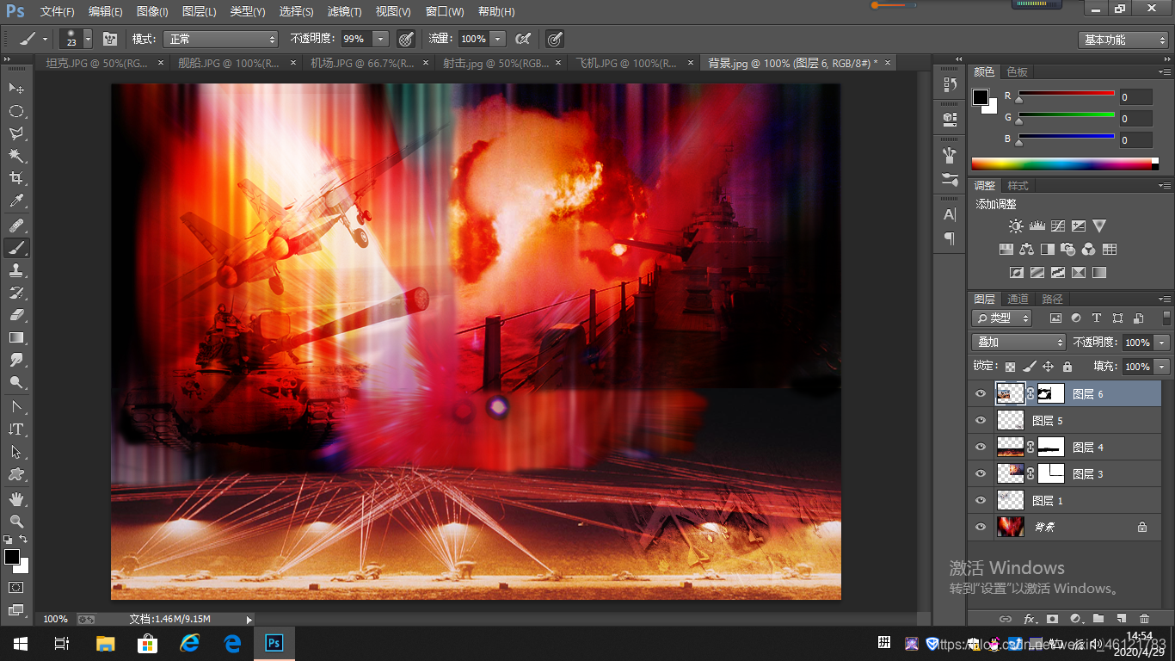Viewport: 1175px width, 661px height.
Task: Click the foreground color swatch in toolbox
Action: [11, 557]
